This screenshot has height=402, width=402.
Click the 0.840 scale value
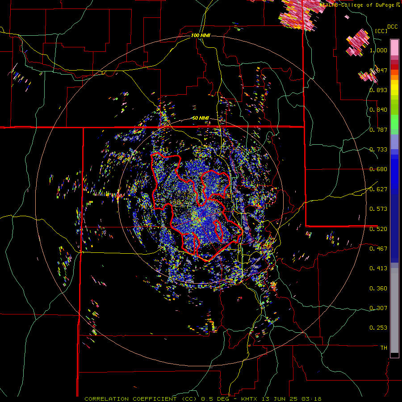coord(378,110)
